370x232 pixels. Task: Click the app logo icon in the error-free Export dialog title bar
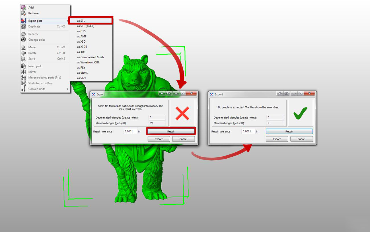coord(211,94)
